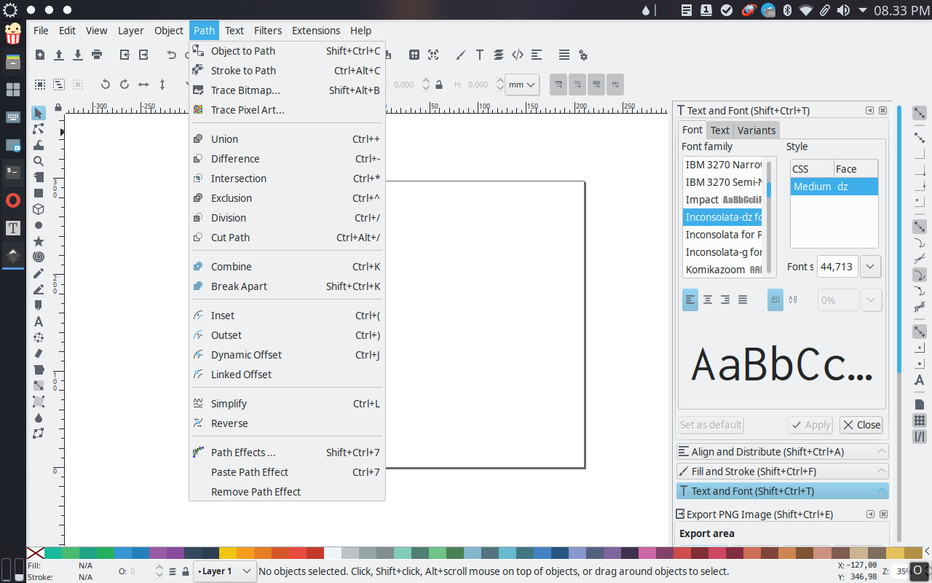Toggle layer lock in status bar

tap(186, 571)
